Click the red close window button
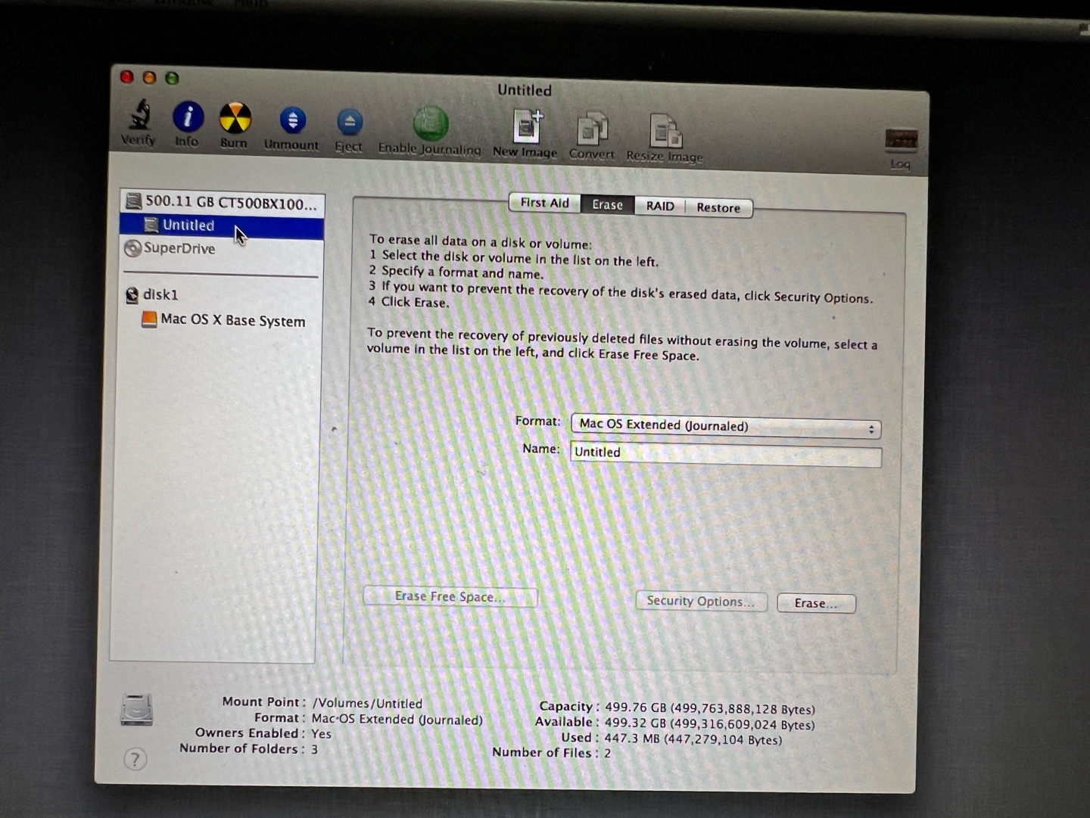Image resolution: width=1090 pixels, height=818 pixels. [x=127, y=76]
